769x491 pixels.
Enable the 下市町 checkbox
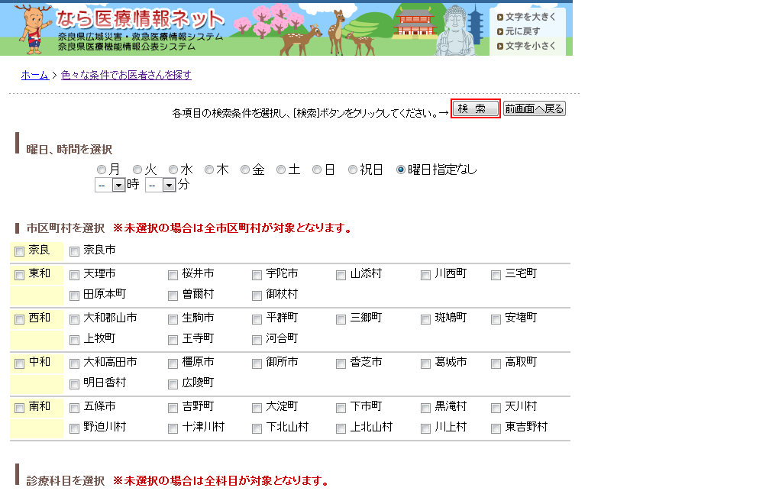click(341, 408)
